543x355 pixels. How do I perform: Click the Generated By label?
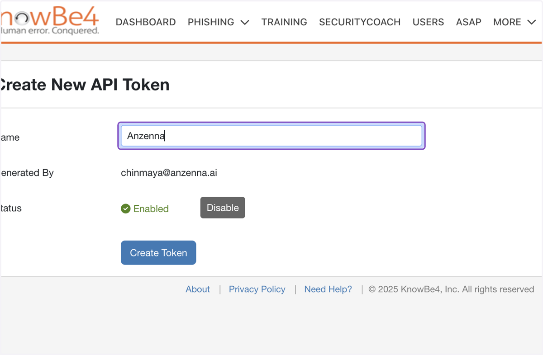point(27,173)
